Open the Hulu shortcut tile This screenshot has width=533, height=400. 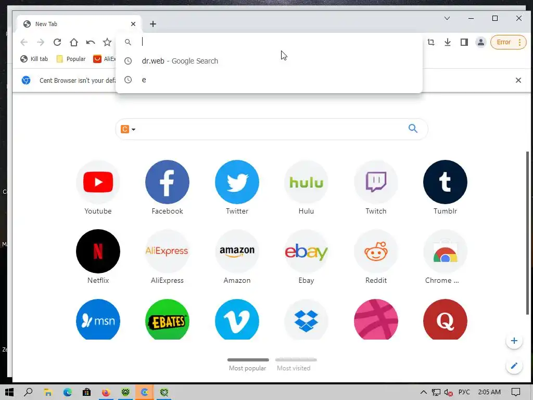(x=306, y=182)
